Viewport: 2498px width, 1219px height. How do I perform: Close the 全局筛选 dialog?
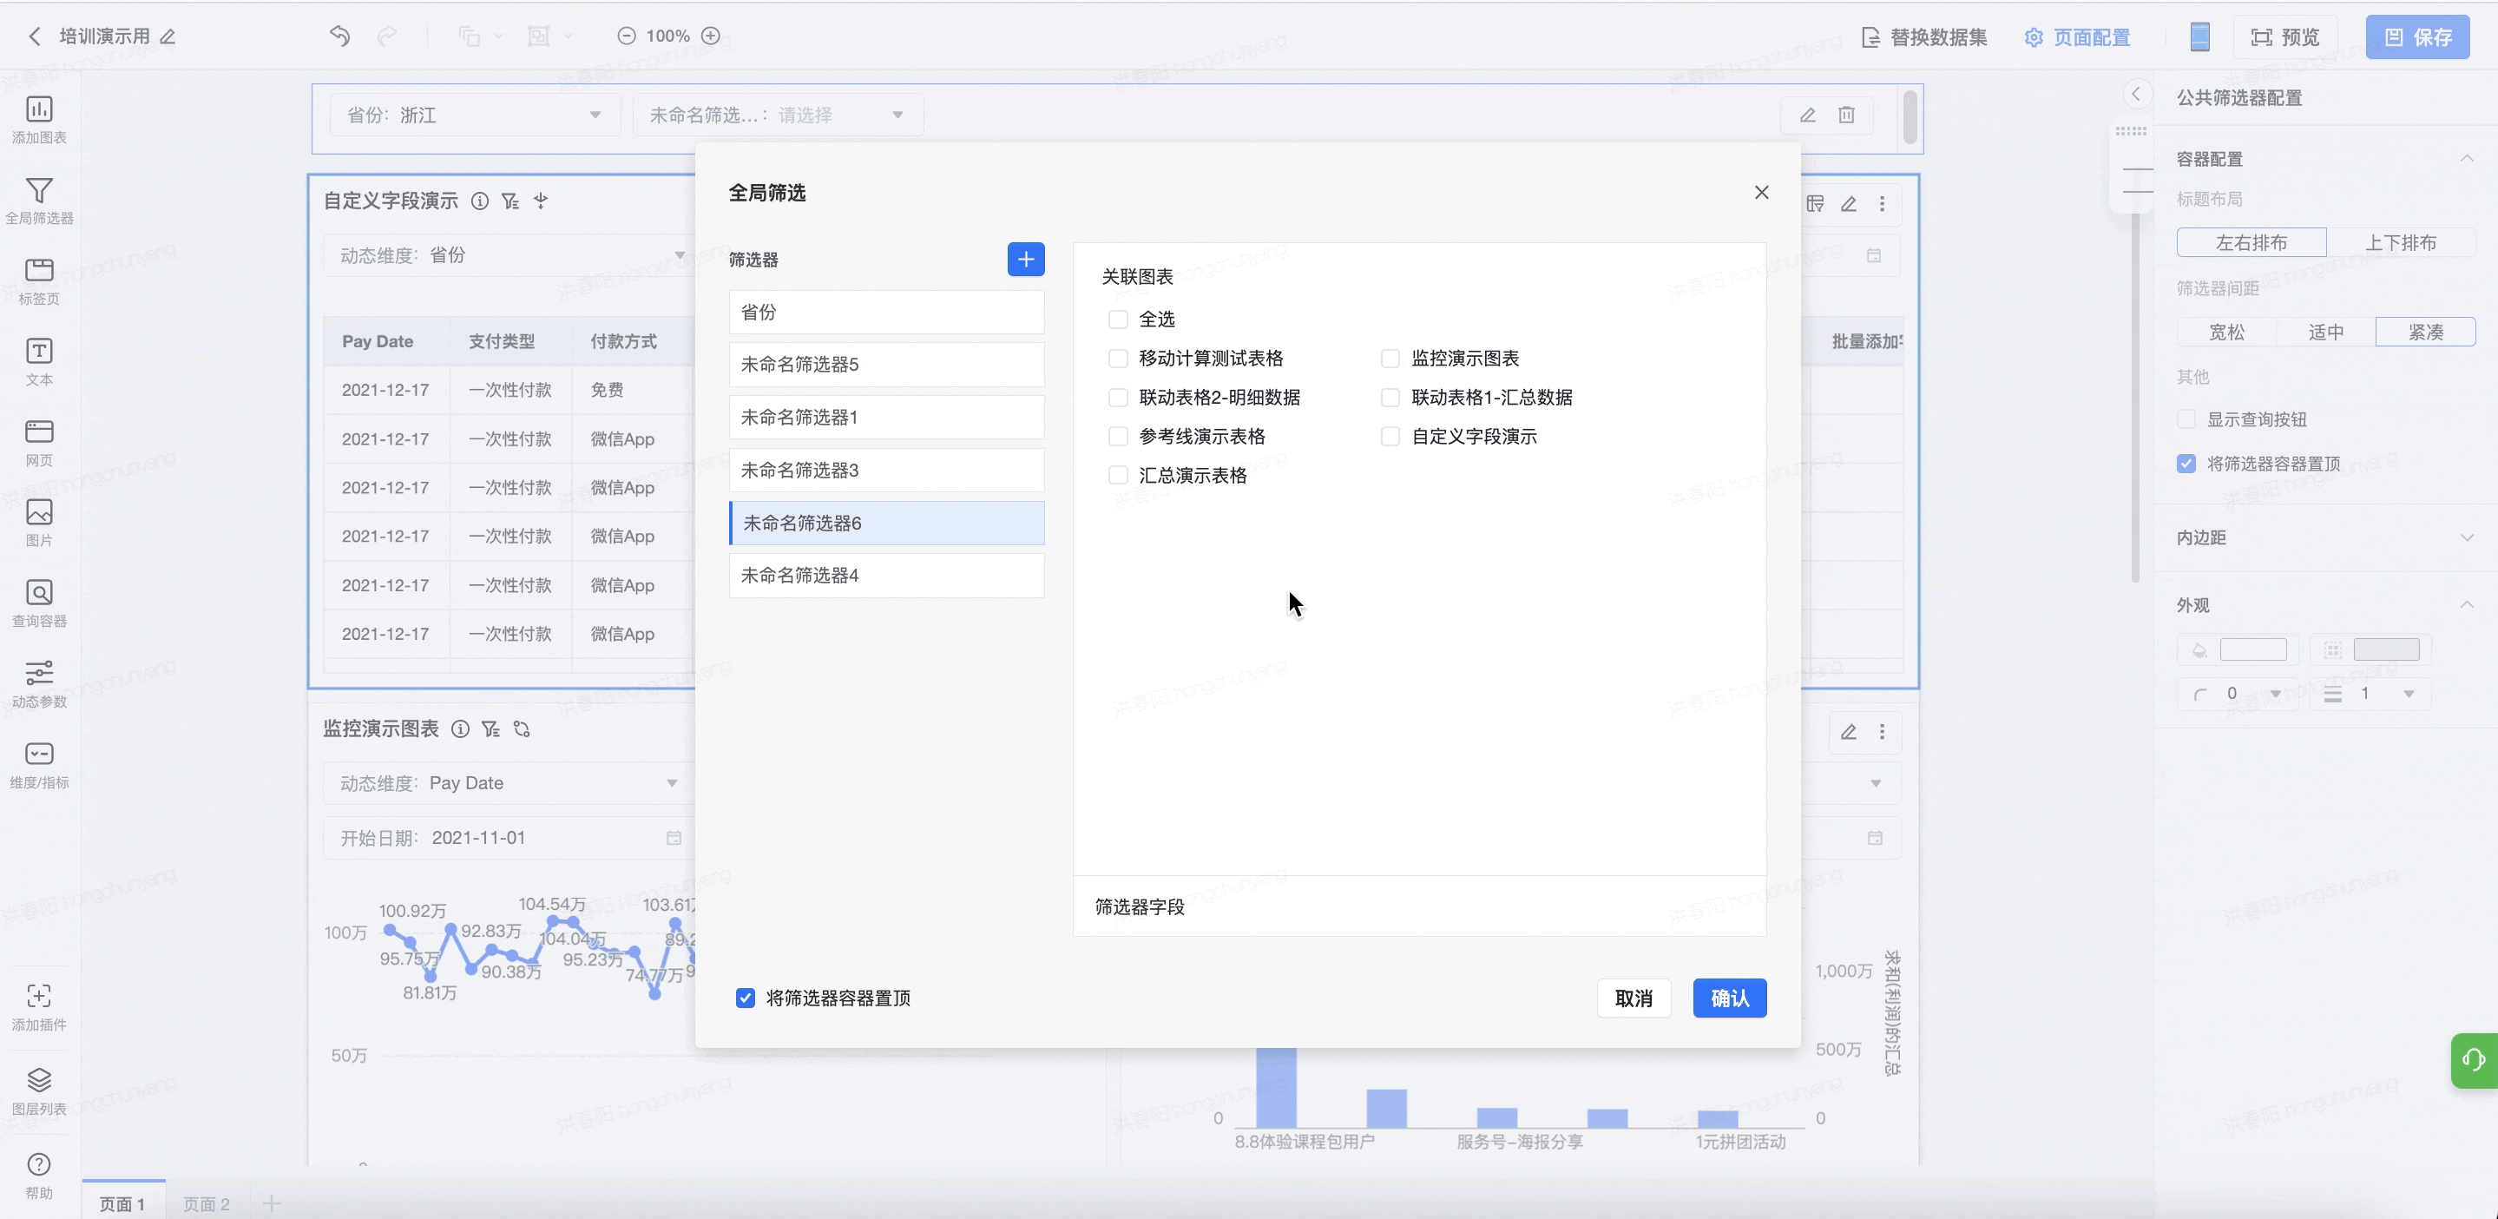(x=1762, y=192)
